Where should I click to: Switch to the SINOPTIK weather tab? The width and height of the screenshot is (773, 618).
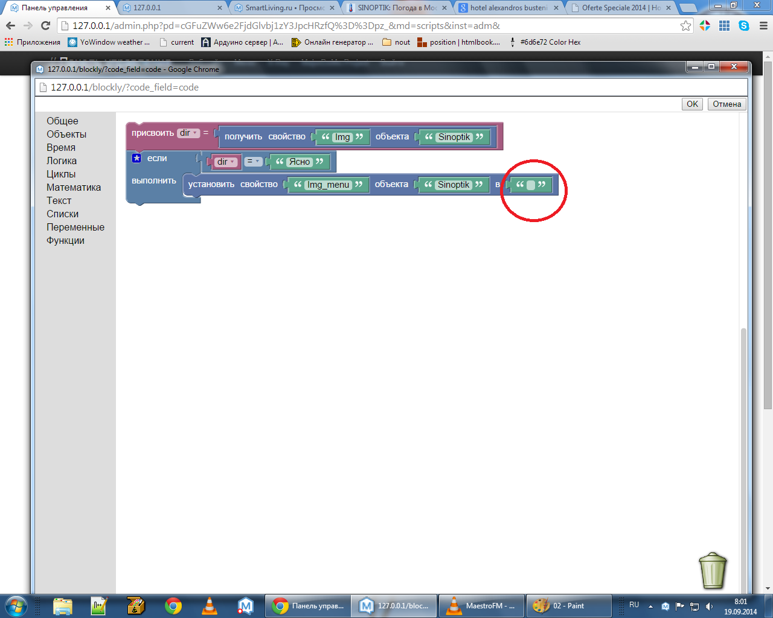396,8
